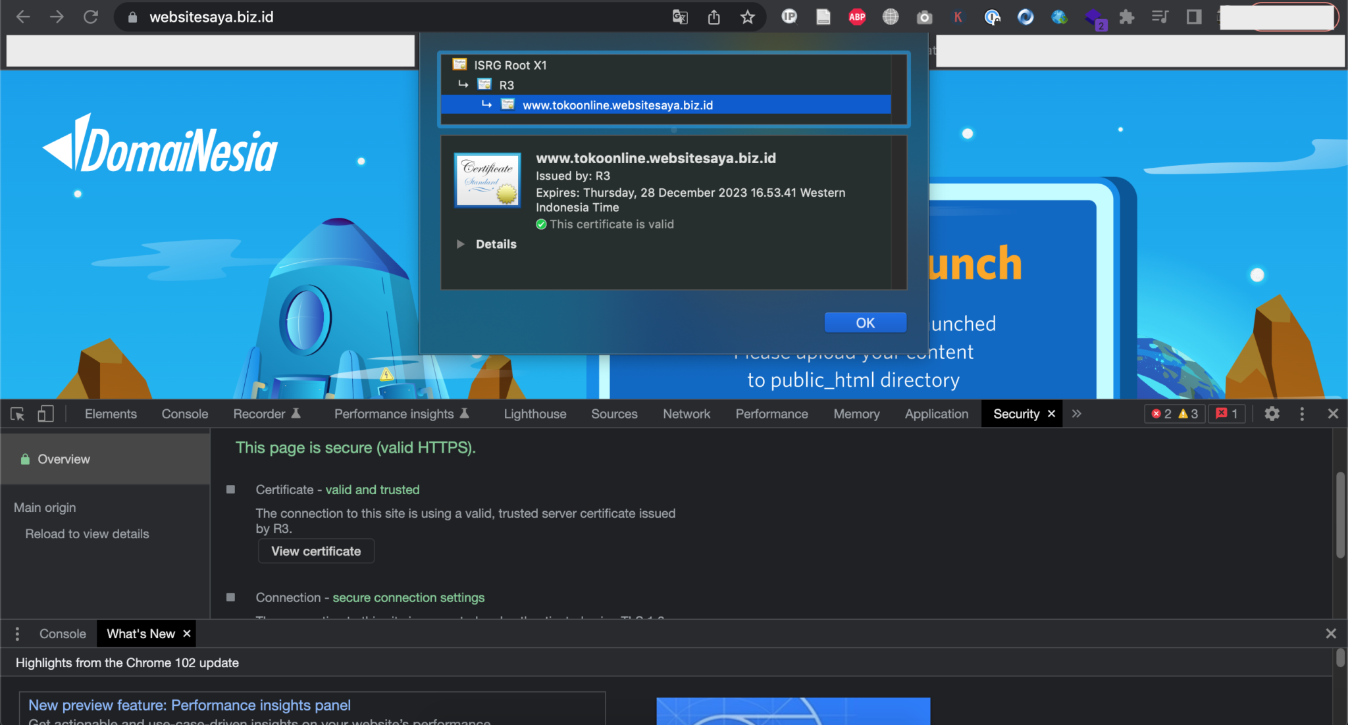1348x725 pixels.
Task: Switch to the What's New tab
Action: click(x=142, y=634)
